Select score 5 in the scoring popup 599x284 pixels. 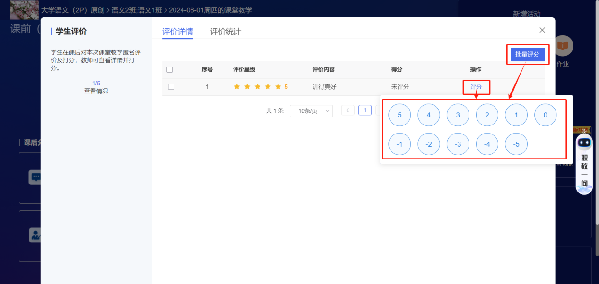point(399,115)
